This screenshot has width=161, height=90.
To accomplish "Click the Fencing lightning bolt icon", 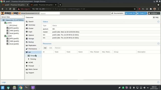I will [x=29, y=59].
